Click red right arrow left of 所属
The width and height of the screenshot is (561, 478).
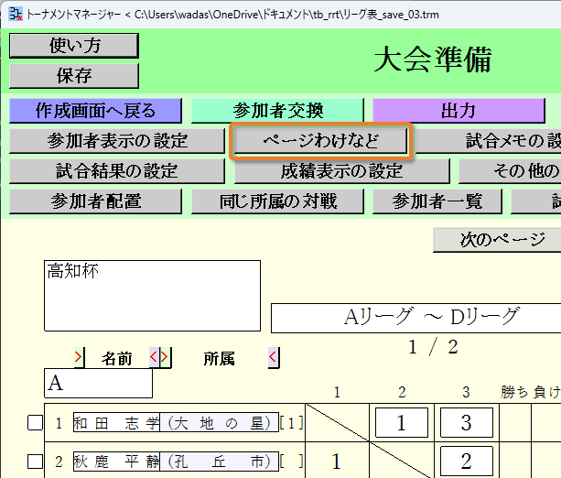[x=166, y=357]
